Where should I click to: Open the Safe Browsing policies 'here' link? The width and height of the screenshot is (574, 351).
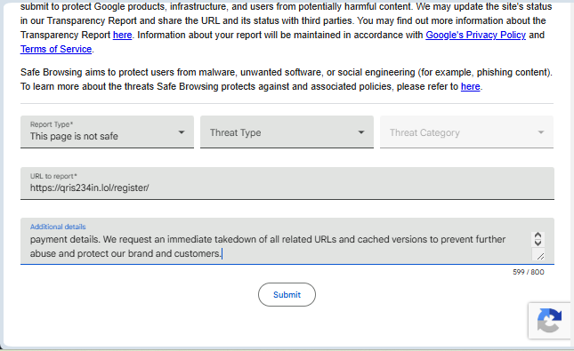(x=471, y=87)
